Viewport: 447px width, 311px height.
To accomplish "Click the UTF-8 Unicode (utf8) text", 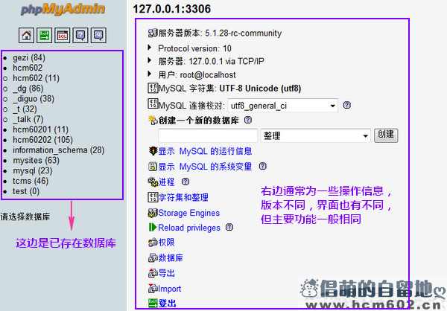I will coord(260,89).
